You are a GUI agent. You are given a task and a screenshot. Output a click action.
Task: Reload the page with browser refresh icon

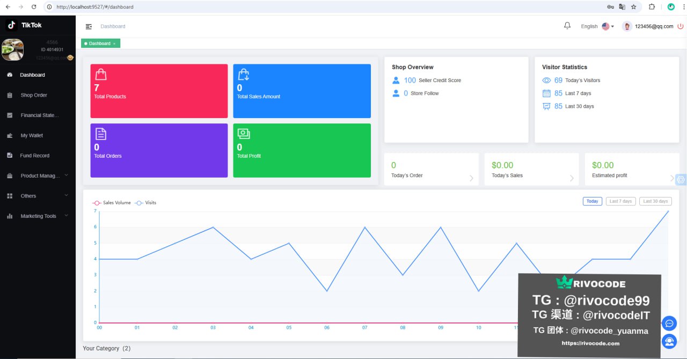pyautogui.click(x=34, y=7)
